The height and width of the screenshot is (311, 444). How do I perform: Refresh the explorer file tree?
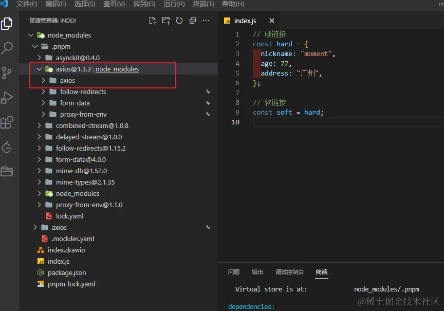point(179,21)
